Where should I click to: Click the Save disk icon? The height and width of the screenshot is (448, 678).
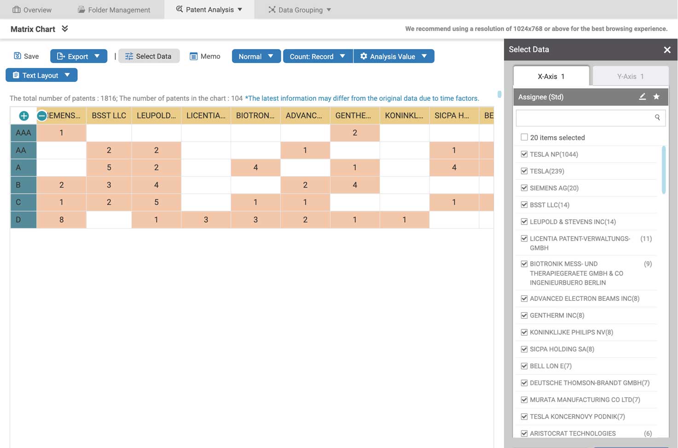(x=17, y=56)
